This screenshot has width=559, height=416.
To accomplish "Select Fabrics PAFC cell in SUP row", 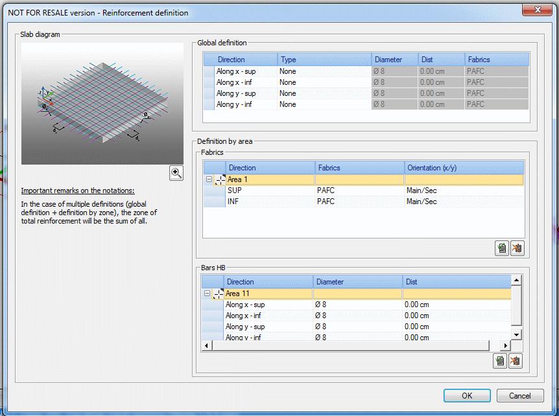I will [x=360, y=191].
